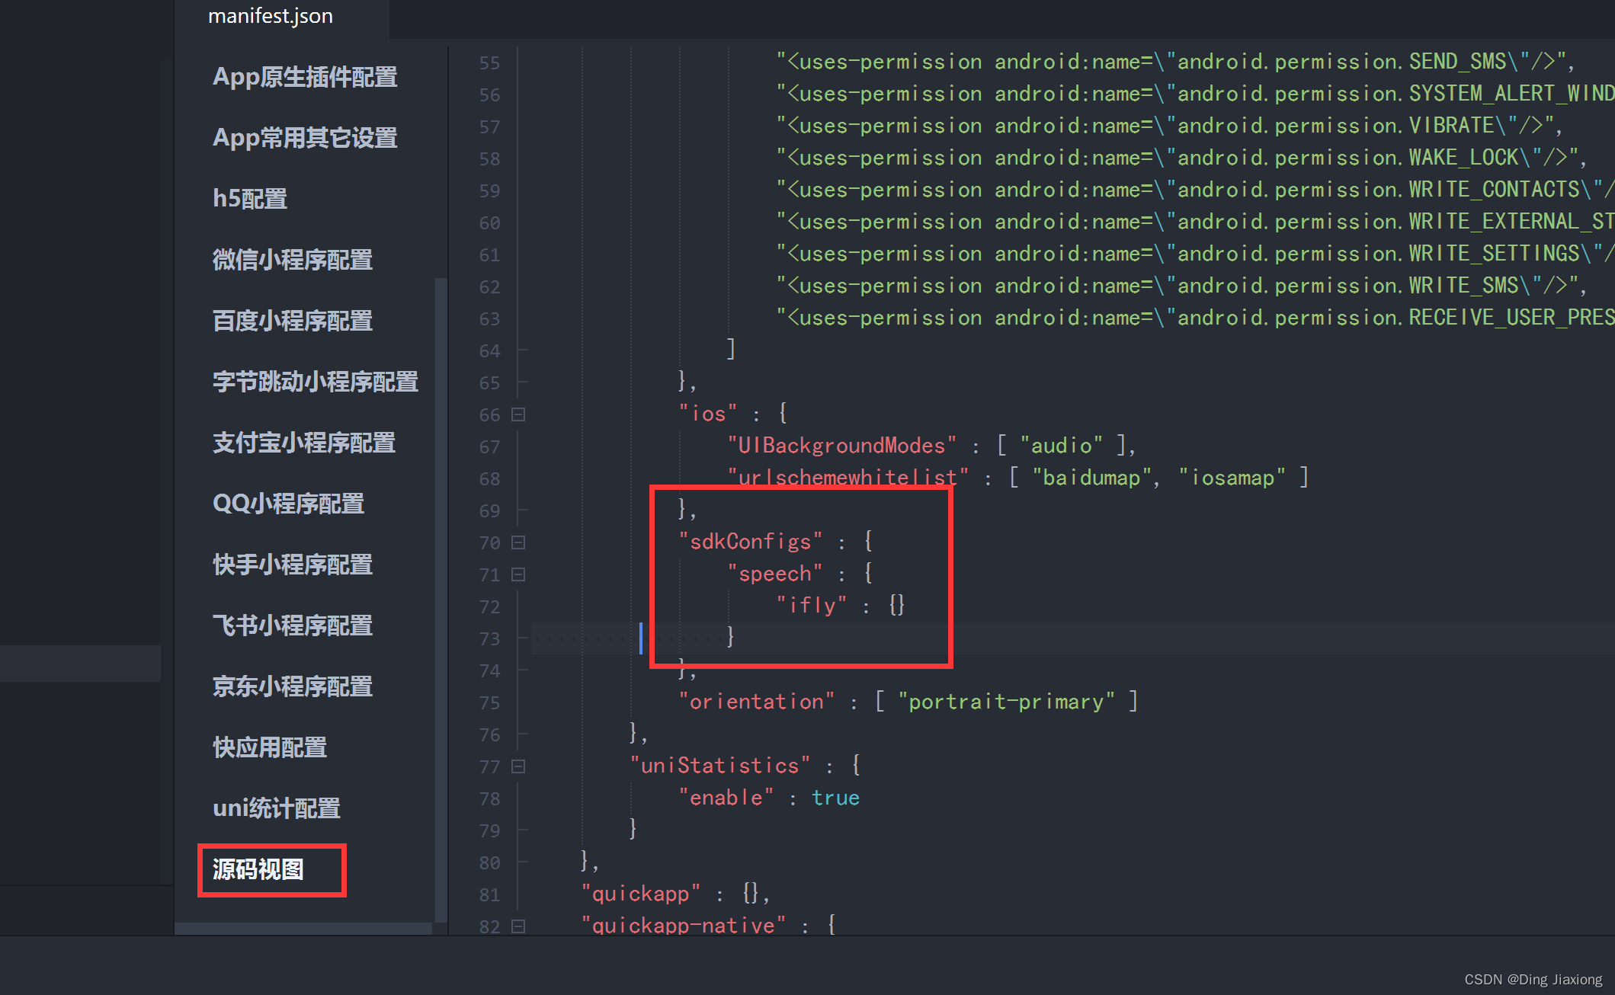The height and width of the screenshot is (995, 1615).
Task: Open 快手小程序配置 section
Action: [293, 565]
